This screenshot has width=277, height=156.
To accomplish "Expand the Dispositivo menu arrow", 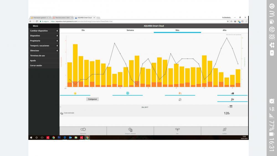I will pyautogui.click(x=57, y=36).
